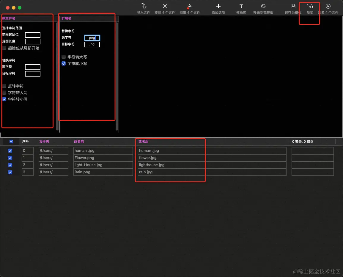Click the Remove 4 Files (移除 4 个文件) icon
Screen dimensions: 343x277
click(x=165, y=6)
